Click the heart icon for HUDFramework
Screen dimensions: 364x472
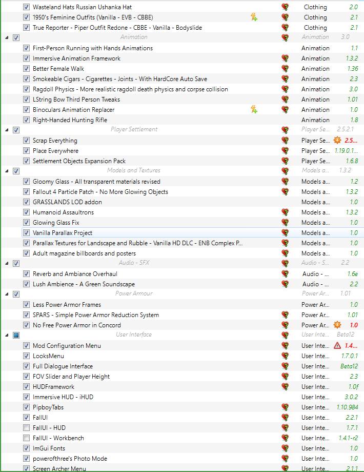pyautogui.click(x=285, y=387)
